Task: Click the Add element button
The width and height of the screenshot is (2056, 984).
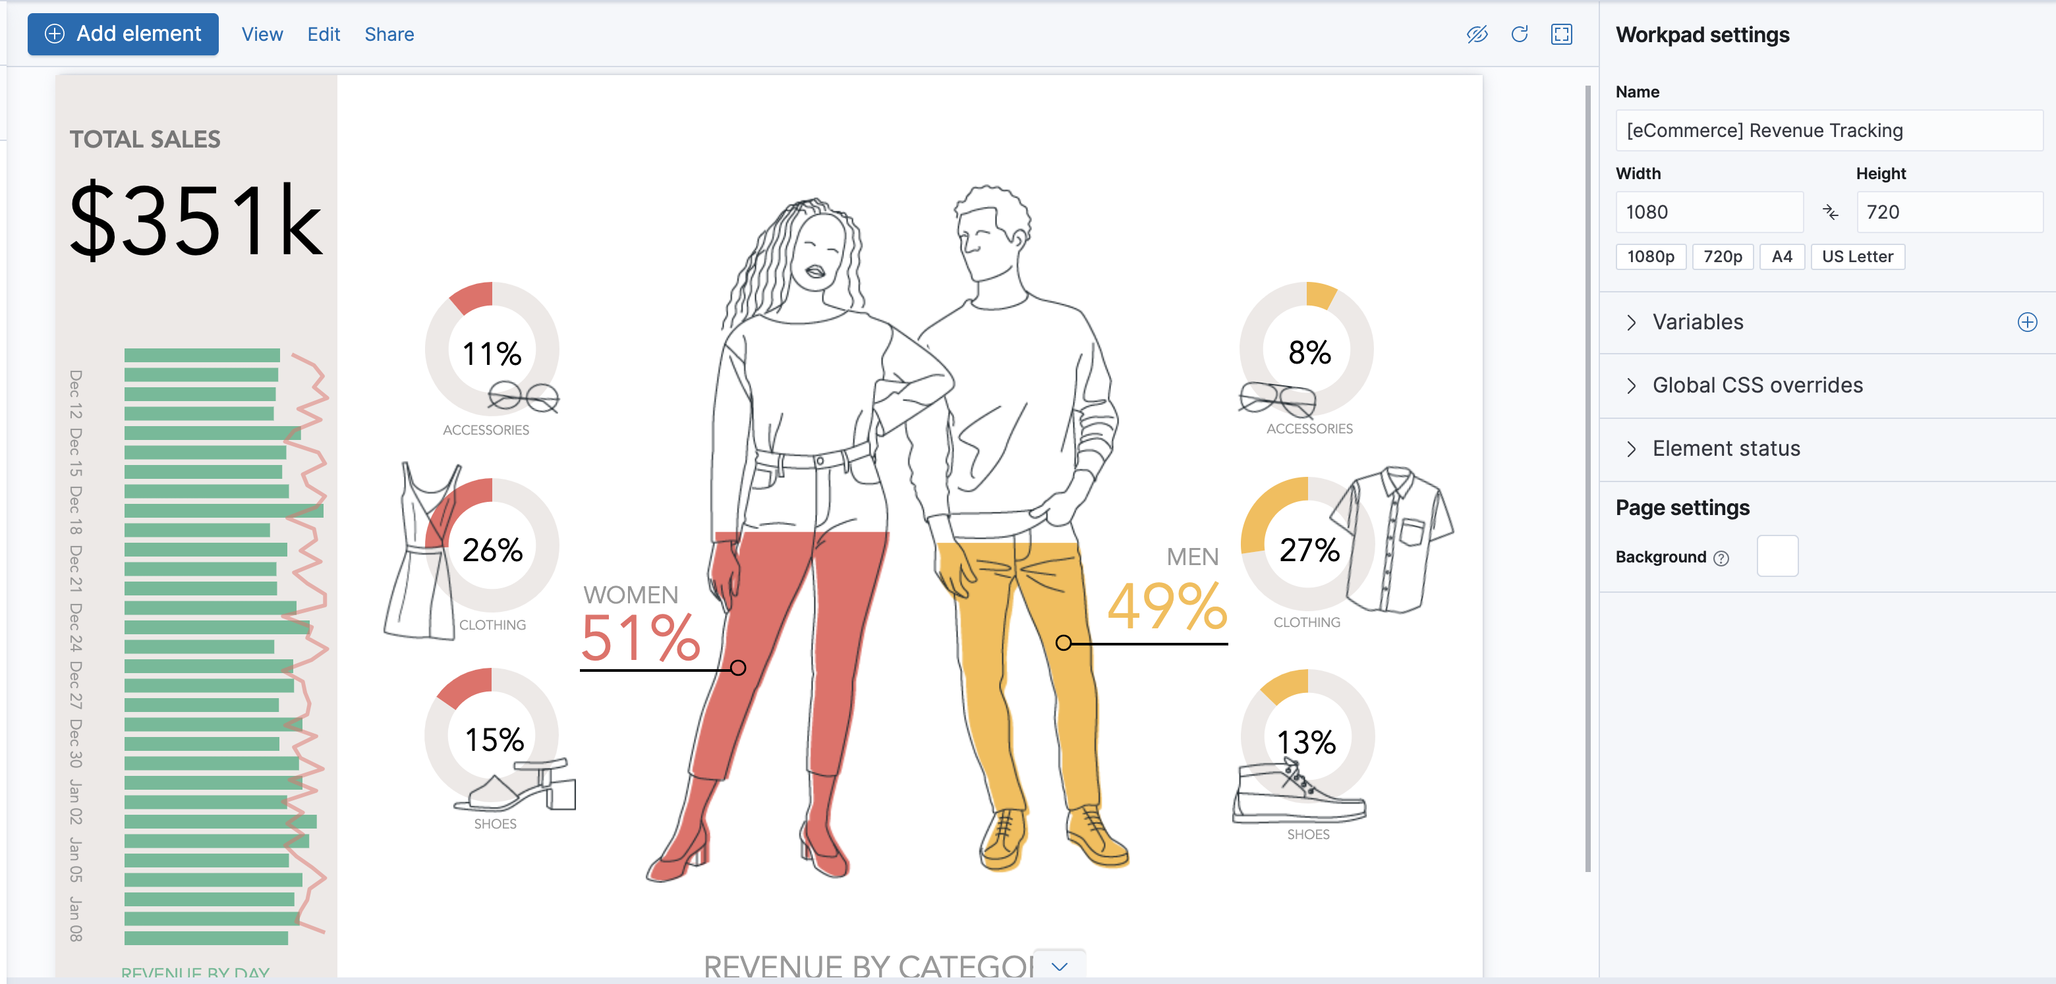Action: (x=123, y=34)
